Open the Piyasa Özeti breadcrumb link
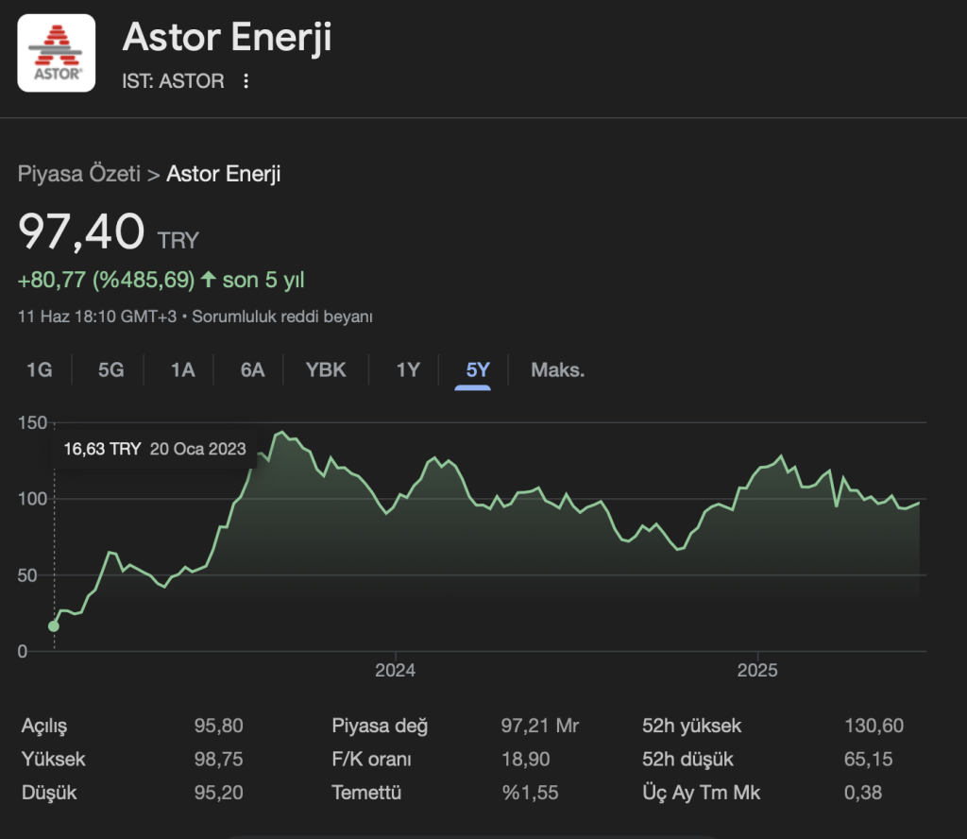This screenshot has height=839, width=967. click(78, 174)
